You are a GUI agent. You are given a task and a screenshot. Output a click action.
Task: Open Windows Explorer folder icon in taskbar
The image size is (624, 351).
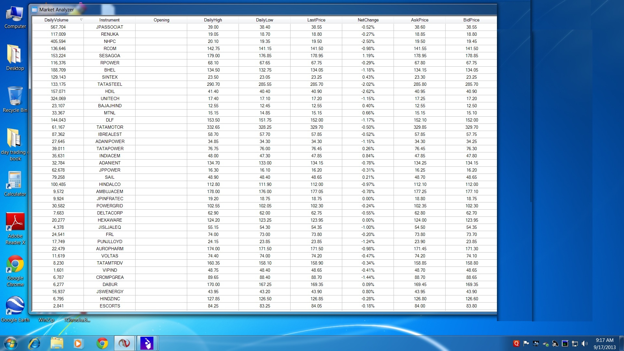(x=57, y=343)
